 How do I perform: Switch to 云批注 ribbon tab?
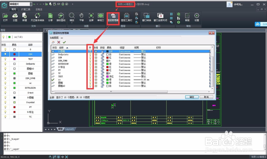[x=39, y=9]
